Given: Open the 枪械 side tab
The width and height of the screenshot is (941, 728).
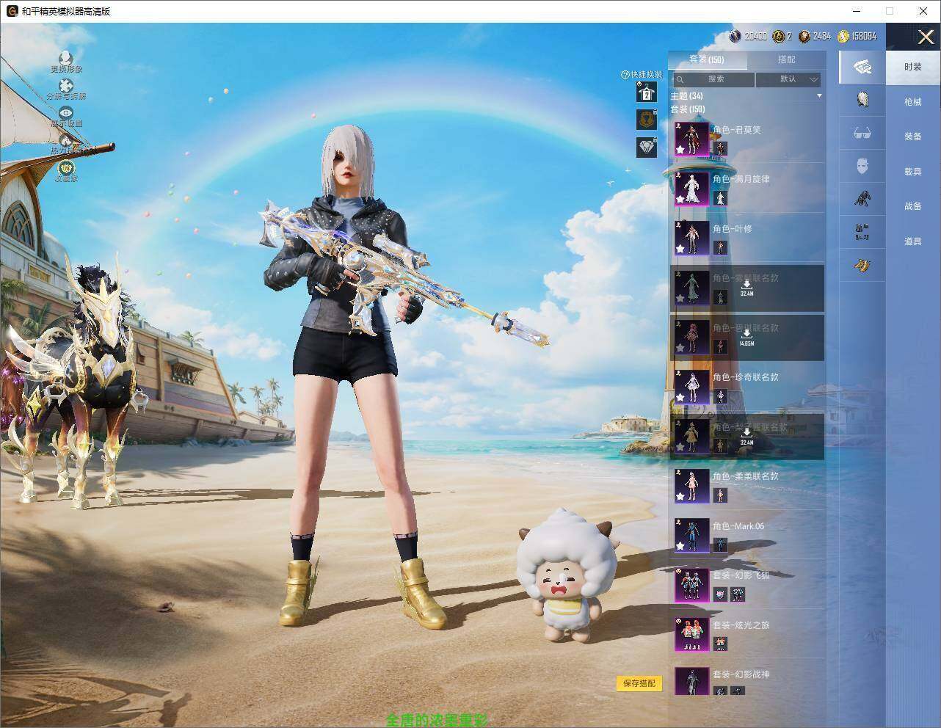Looking at the screenshot, I should click(x=913, y=102).
